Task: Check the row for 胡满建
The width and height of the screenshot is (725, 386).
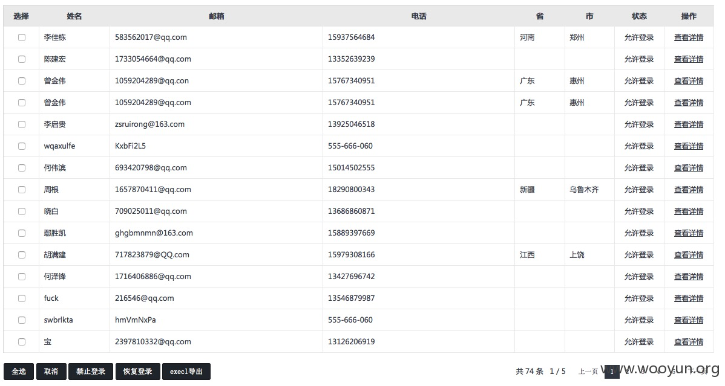Action: [x=22, y=255]
